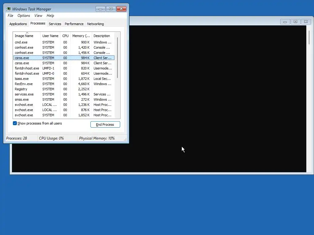The height and width of the screenshot is (235, 314).
Task: Select svchost.exe using 876 K memory
Action: [64, 110]
